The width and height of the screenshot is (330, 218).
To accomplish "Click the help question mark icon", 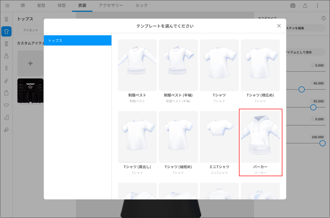I will [323, 18].
